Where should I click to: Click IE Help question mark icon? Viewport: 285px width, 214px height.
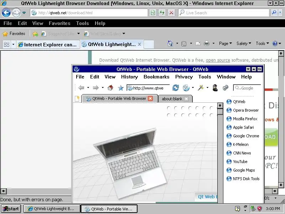click(x=275, y=44)
